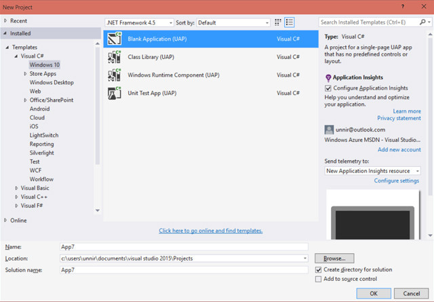Screen dimensions: 434x302
Task: Click the Unit Test App flask icon
Action: point(115,93)
